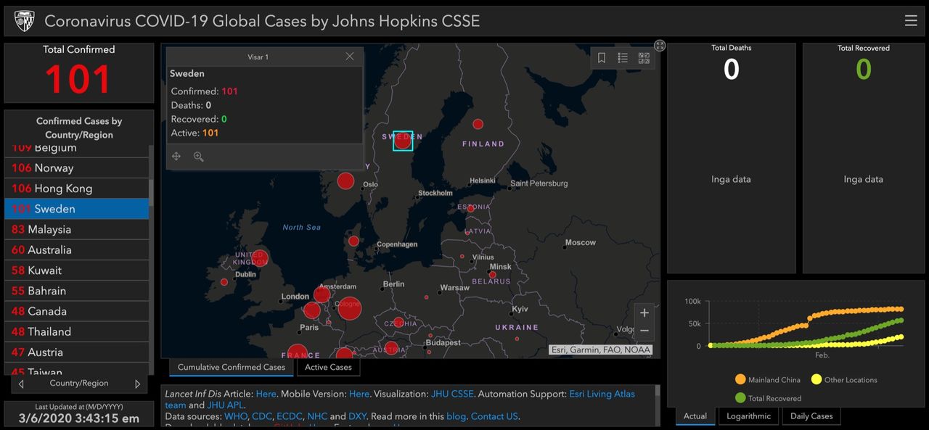Viewport: 929px width, 430px height.
Task: Open the JHU CSSE link
Action: point(451,394)
